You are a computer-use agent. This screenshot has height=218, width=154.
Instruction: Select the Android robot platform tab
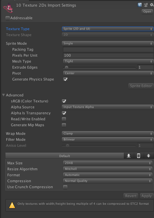149,156
